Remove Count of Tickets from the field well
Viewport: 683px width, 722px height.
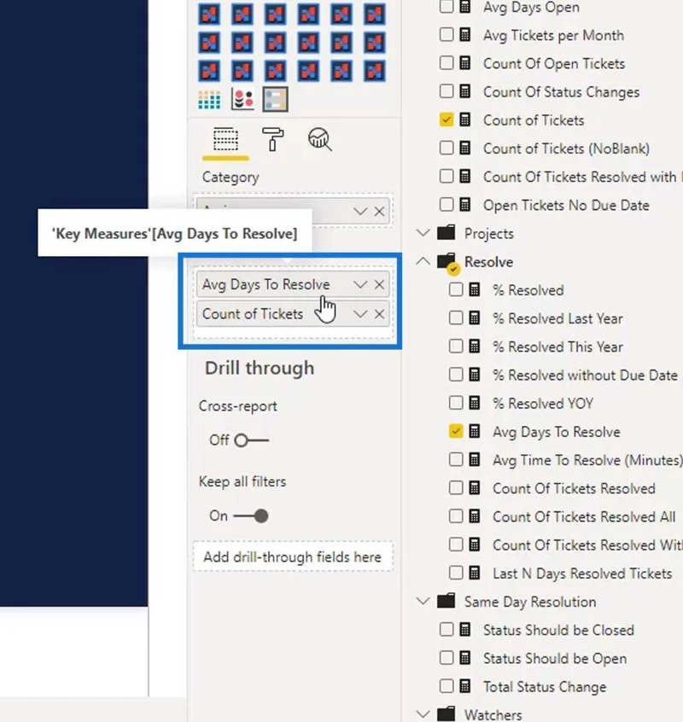point(380,314)
